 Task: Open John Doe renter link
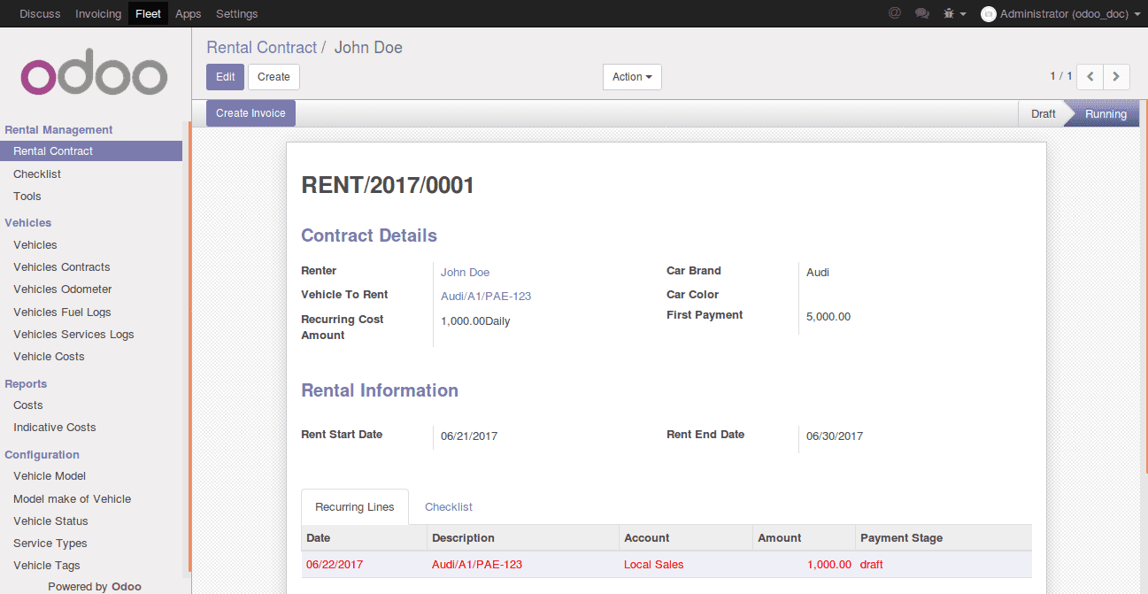tap(466, 273)
